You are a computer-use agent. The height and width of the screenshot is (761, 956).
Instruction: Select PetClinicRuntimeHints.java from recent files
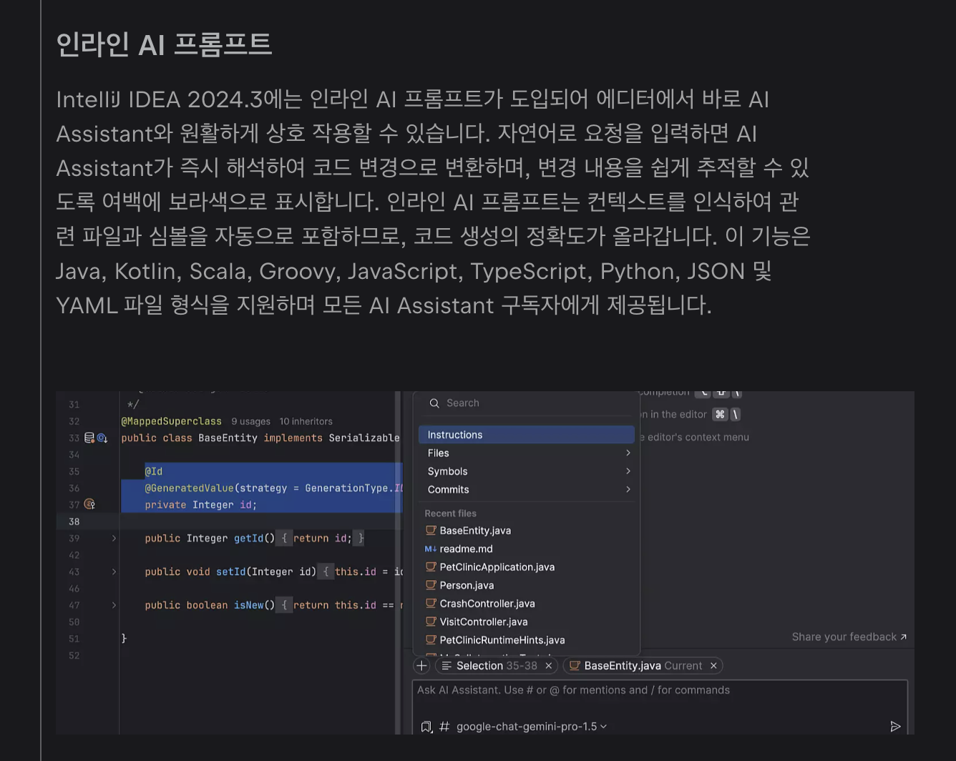point(527,640)
